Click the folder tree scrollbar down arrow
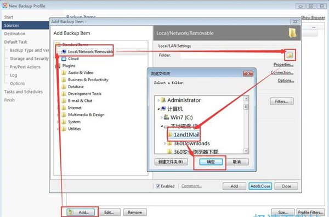This screenshot has height=217, width=329. [x=246, y=151]
